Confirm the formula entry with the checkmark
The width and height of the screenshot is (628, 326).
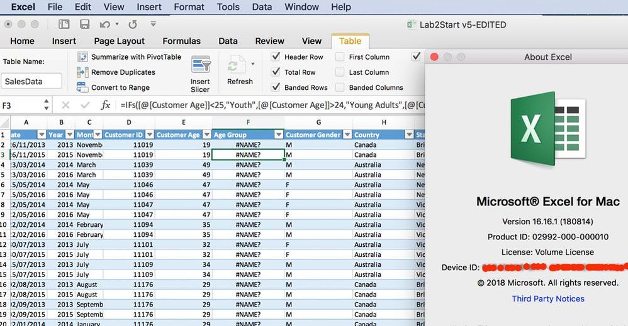pyautogui.click(x=85, y=105)
